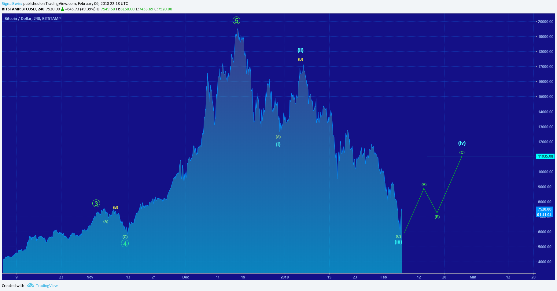This screenshot has height=291, width=557.
Task: Click the 9 date at axis start
Action: (17, 277)
